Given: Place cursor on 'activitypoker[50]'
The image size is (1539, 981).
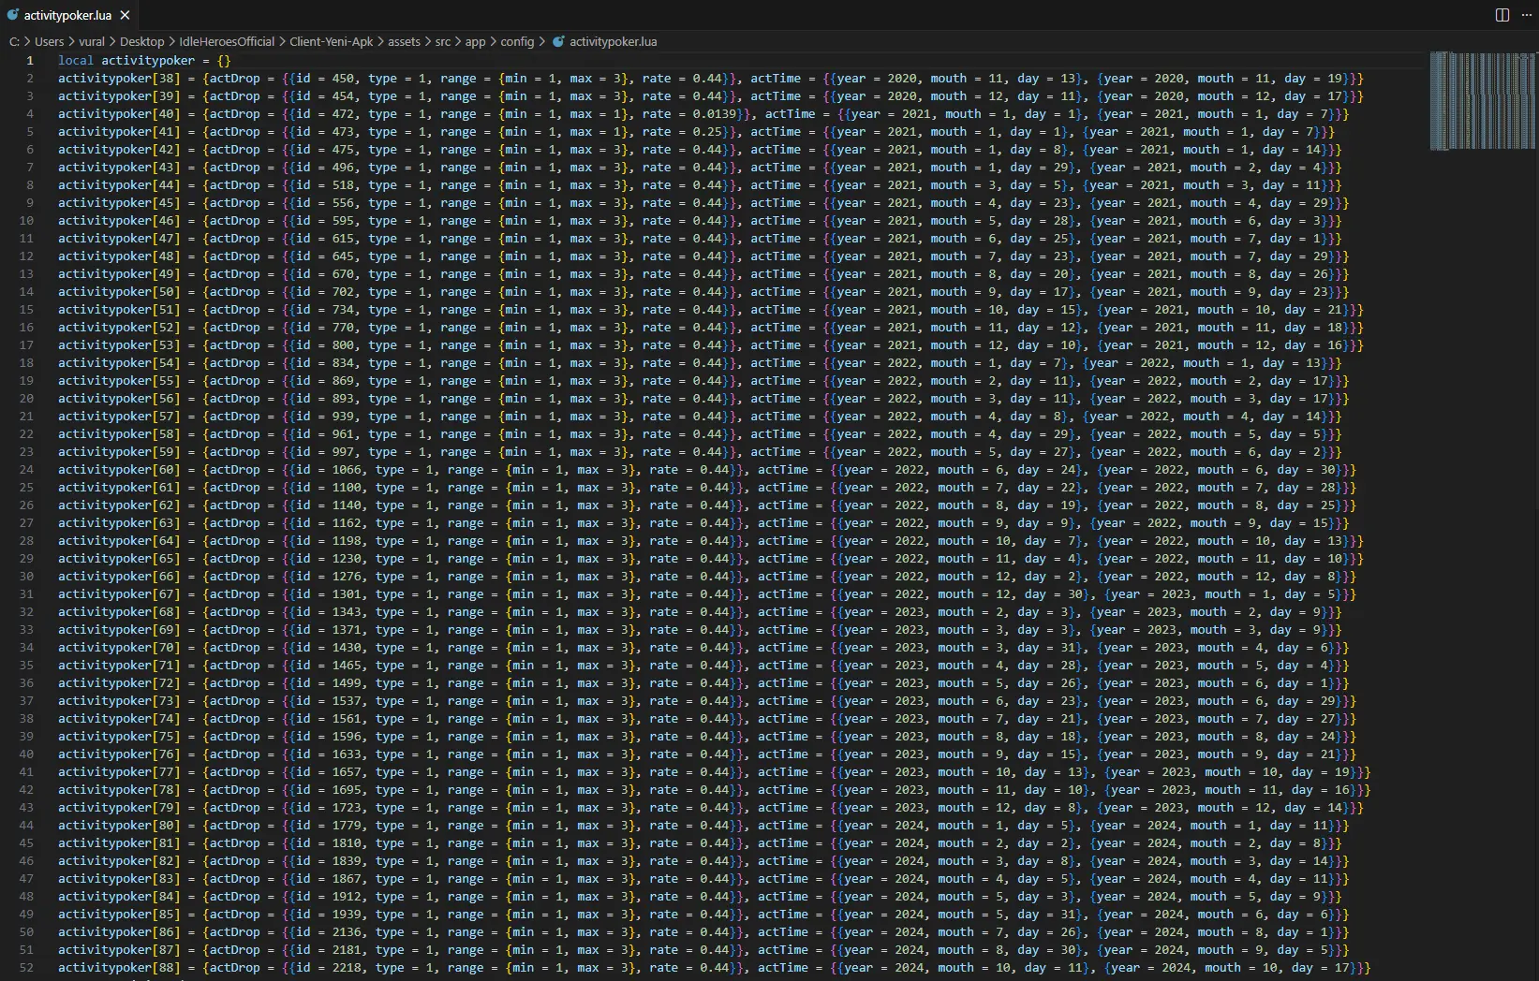Looking at the screenshot, I should pyautogui.click(x=119, y=292).
